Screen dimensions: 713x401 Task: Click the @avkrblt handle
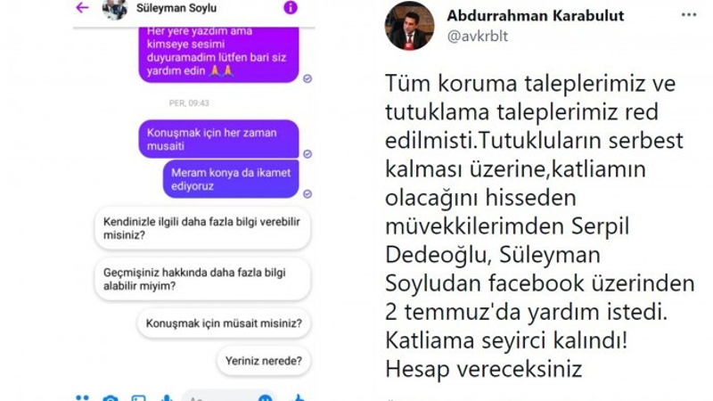click(x=478, y=36)
